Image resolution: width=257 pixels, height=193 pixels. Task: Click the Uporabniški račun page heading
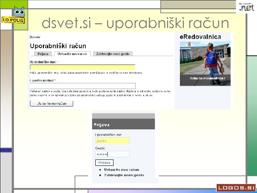(x=58, y=46)
